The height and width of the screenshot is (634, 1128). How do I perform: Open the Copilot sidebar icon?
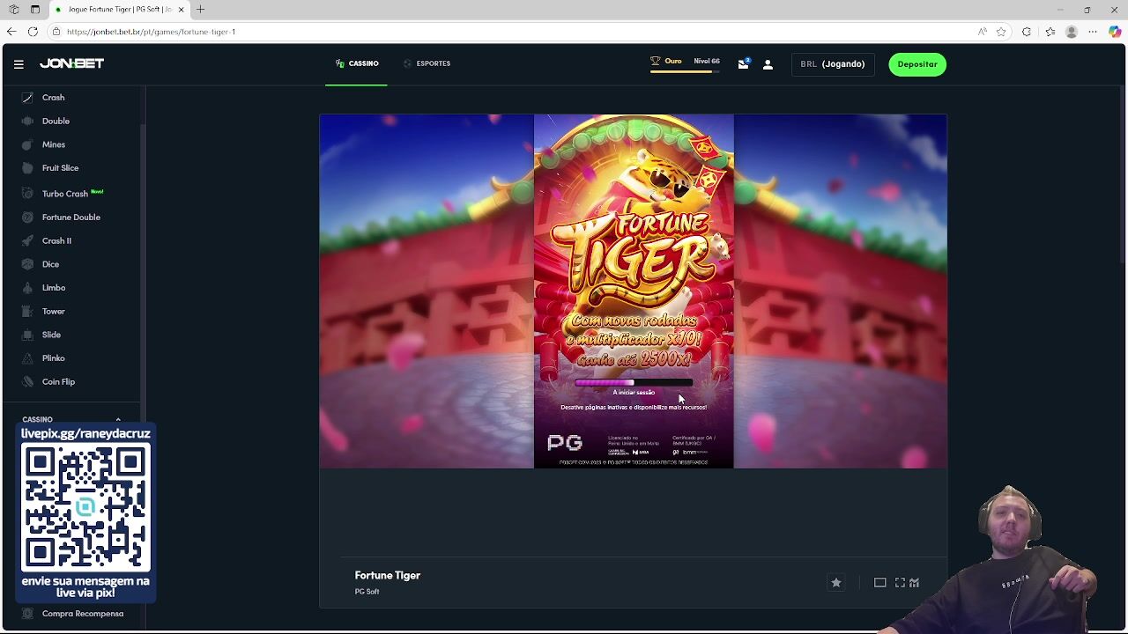[x=1115, y=32]
